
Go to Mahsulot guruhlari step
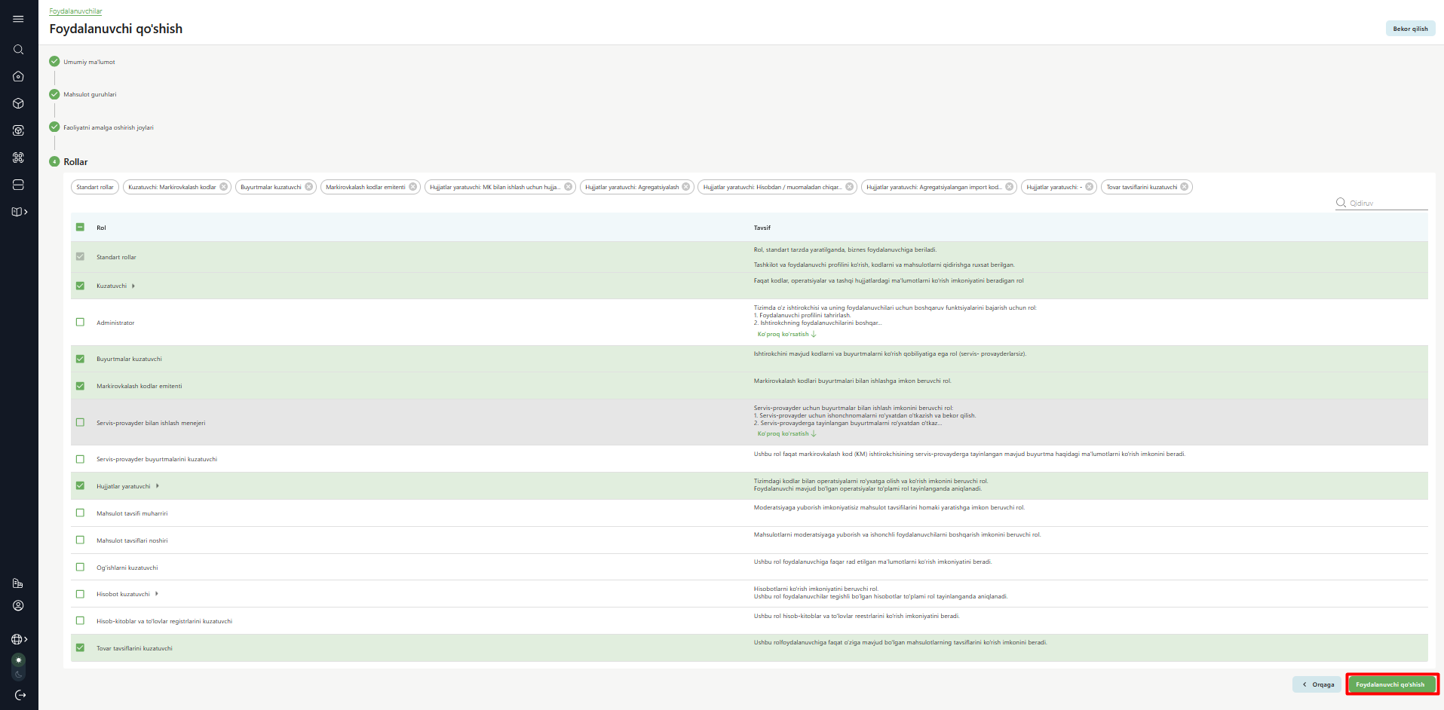[90, 94]
